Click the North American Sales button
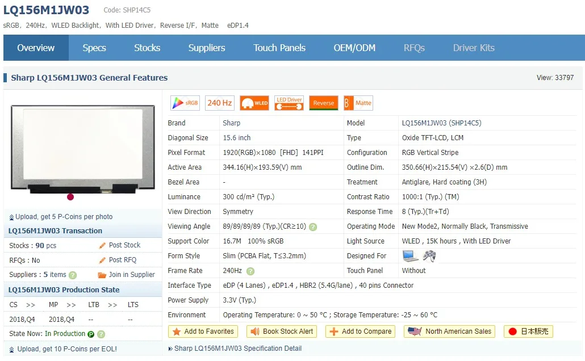 click(x=450, y=331)
